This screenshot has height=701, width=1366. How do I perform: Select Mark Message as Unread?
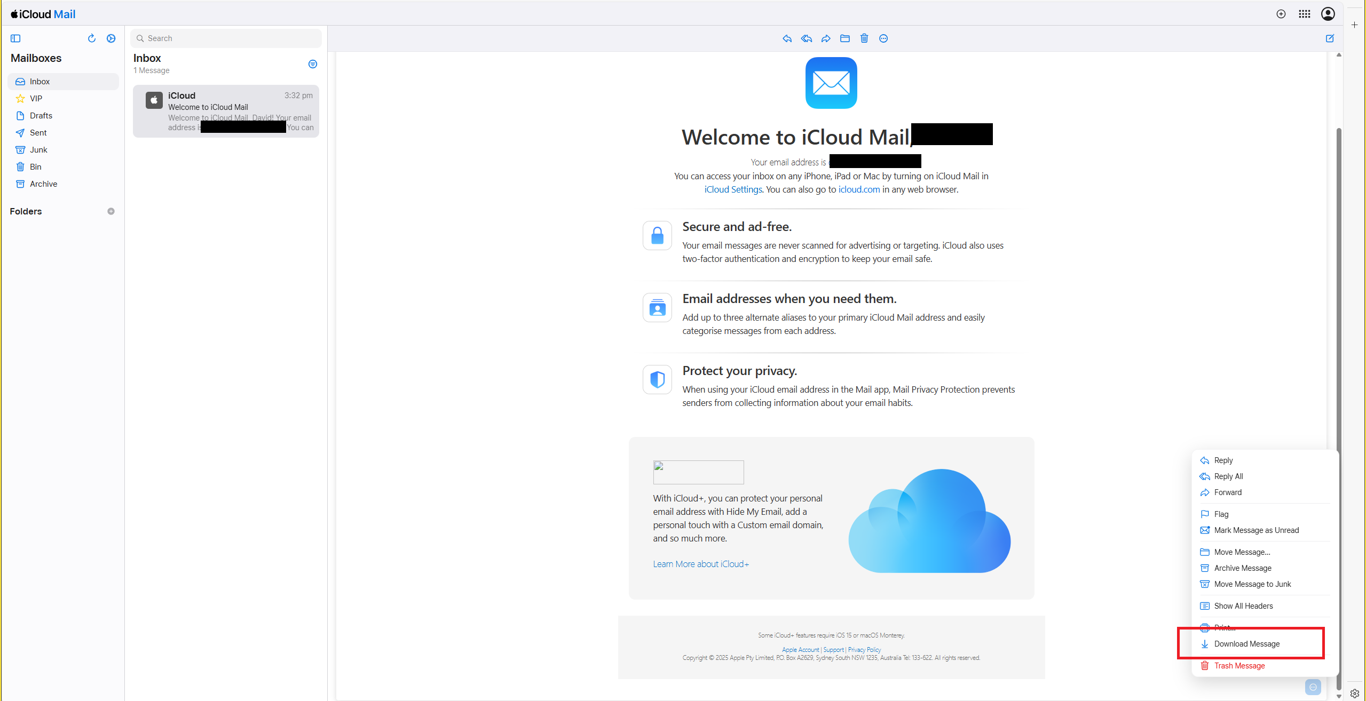click(x=1265, y=530)
